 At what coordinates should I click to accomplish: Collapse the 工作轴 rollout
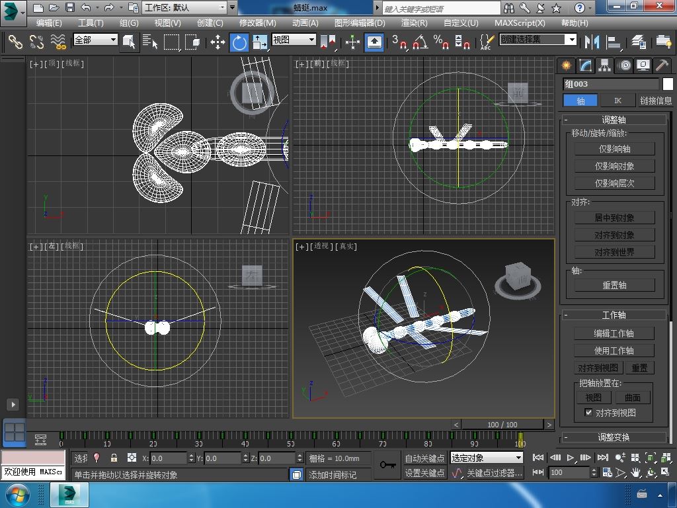pyautogui.click(x=614, y=315)
